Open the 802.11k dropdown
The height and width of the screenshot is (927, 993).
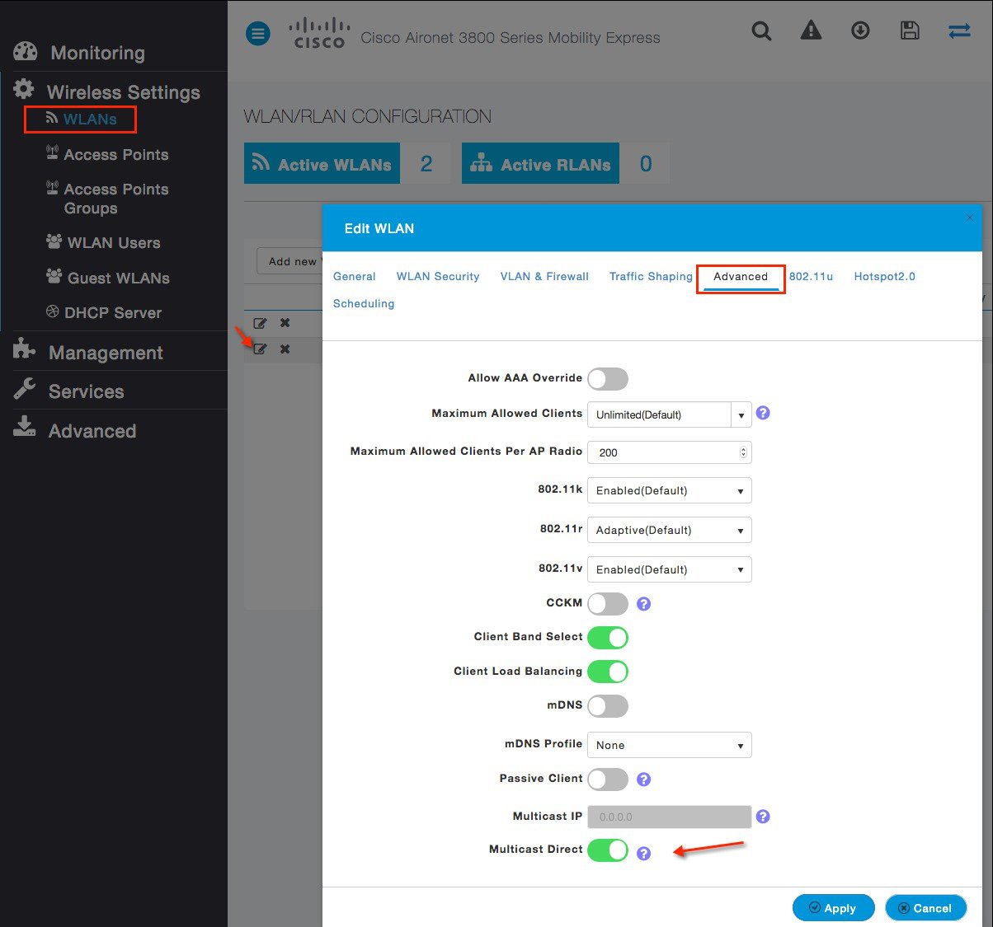[x=669, y=490]
